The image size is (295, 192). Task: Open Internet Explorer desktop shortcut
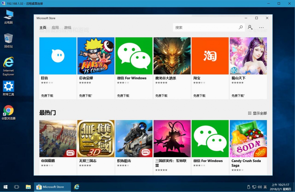[8, 66]
